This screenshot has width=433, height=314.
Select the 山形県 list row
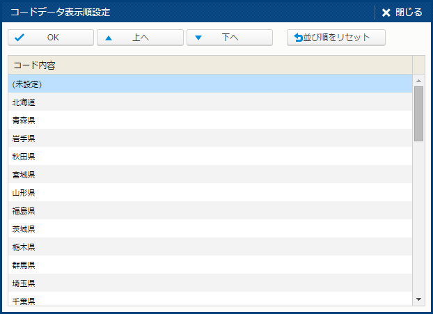209,193
